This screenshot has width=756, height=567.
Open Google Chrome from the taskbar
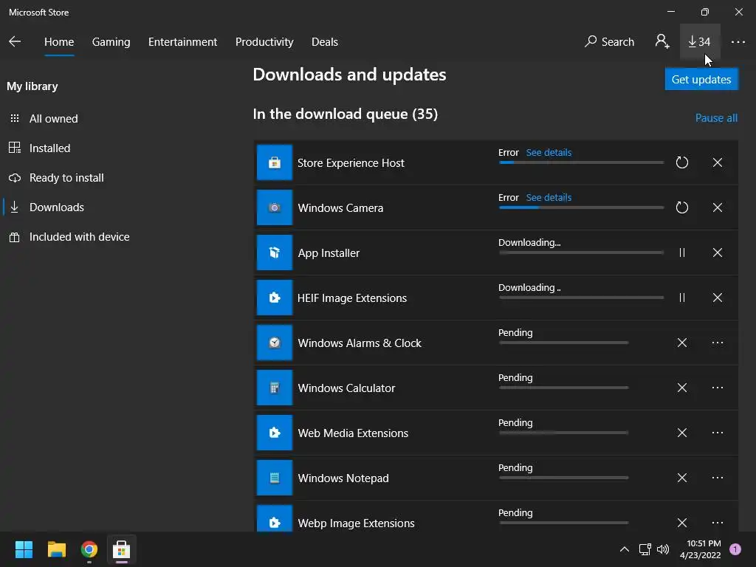(x=89, y=549)
